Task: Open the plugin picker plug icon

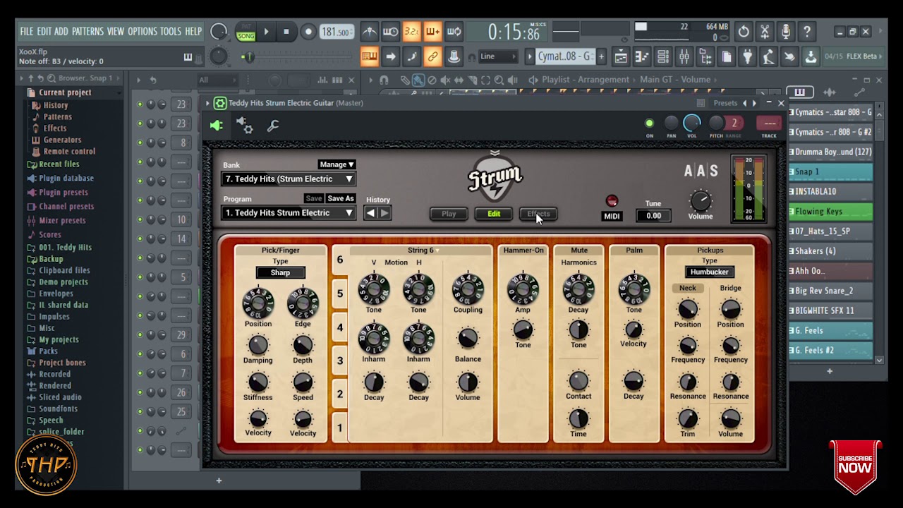Action: (748, 56)
